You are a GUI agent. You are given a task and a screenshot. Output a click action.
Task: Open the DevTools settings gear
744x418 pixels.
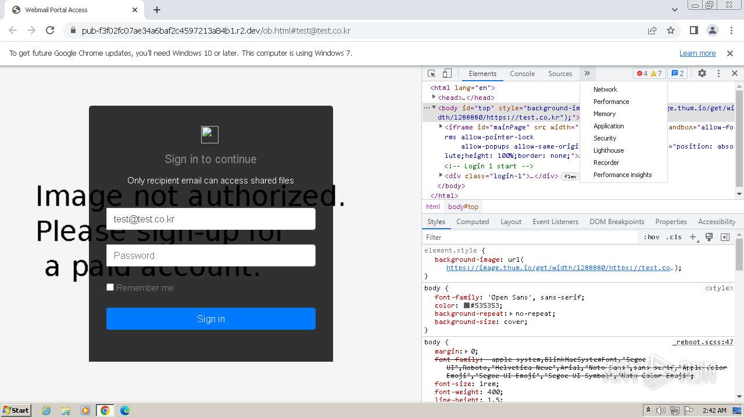(702, 73)
